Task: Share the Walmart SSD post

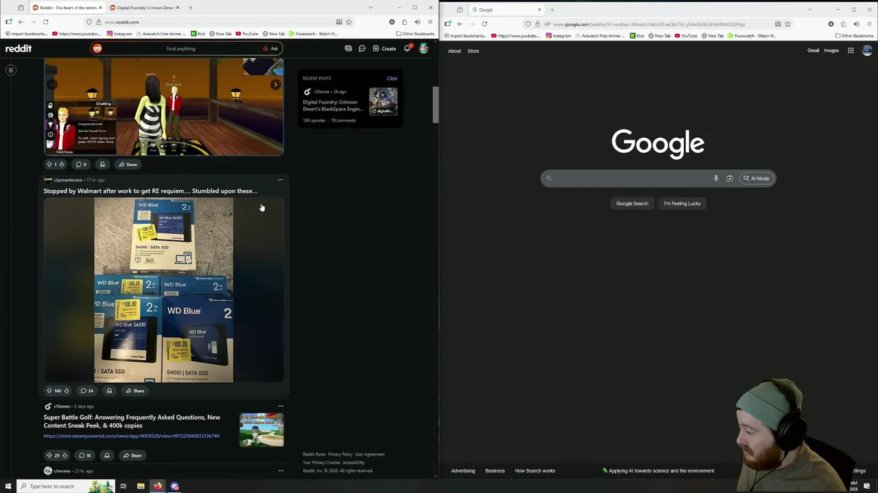Action: [134, 391]
